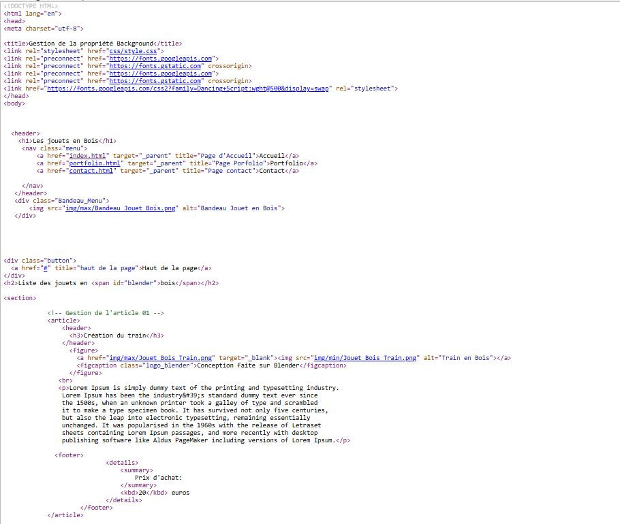Image resolution: width=620 pixels, height=524 pixels.
Task: Click the DOCTYPE HTML line at top
Action: click(31, 6)
